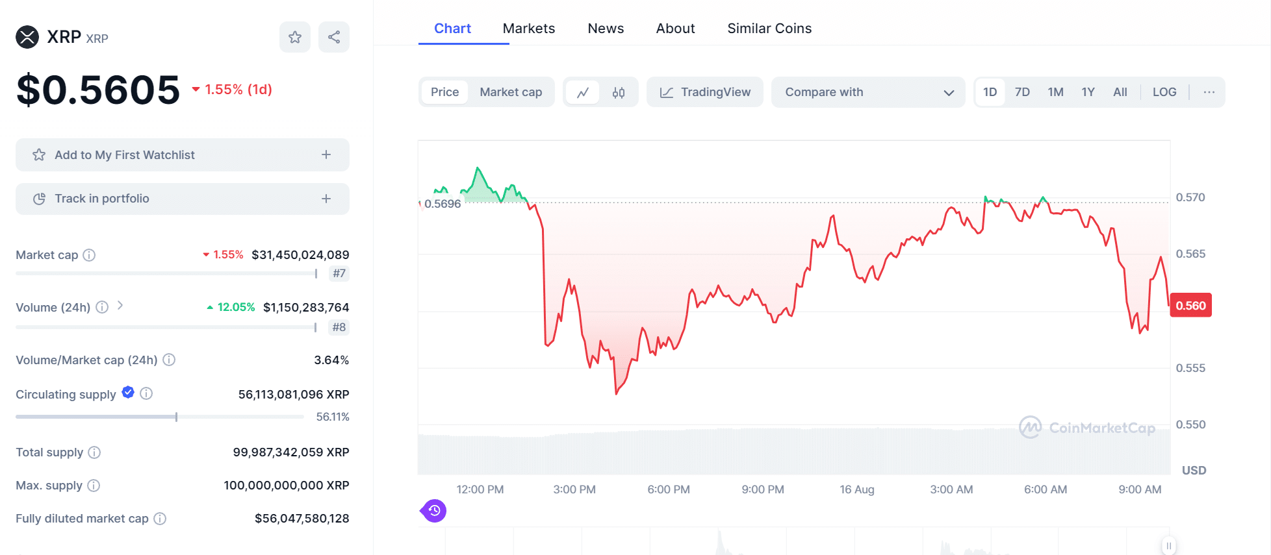Click the Fully diluted market cap info icon
This screenshot has width=1271, height=555.
[x=160, y=519]
